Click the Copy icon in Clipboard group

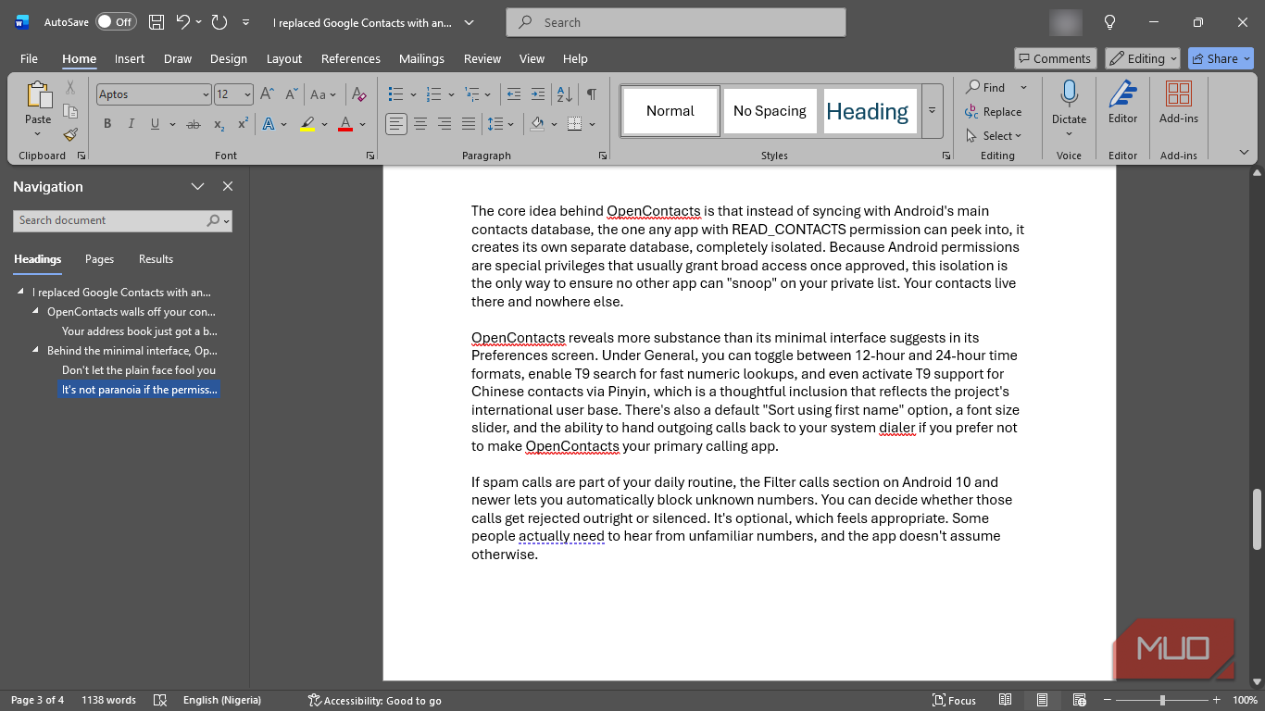pos(70,111)
